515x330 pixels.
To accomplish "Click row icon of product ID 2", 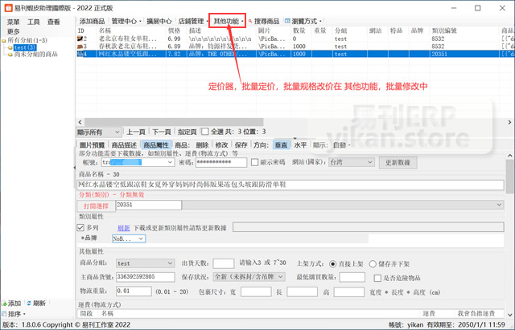I will tap(80, 38).
